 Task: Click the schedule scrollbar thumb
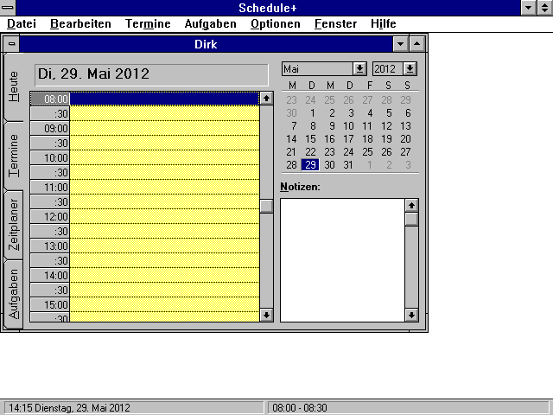pyautogui.click(x=266, y=206)
